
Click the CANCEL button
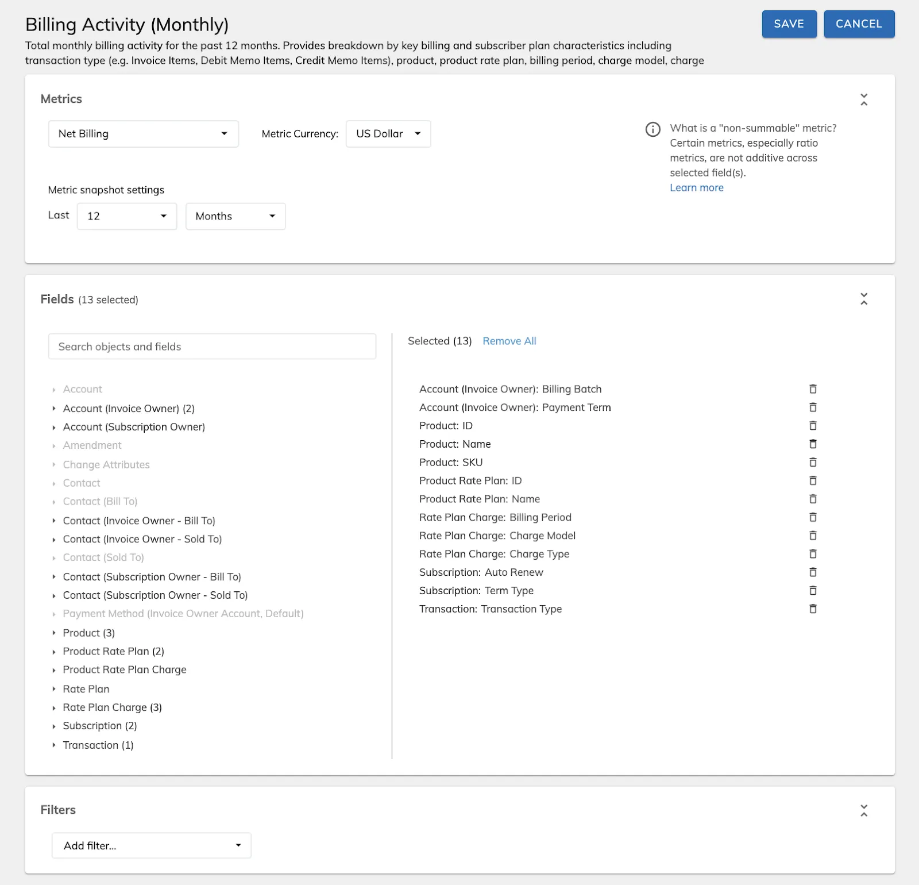point(859,24)
